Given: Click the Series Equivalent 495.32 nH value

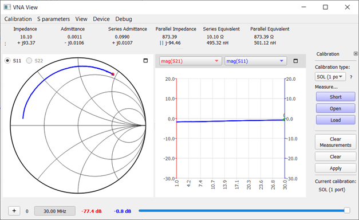Looking at the screenshot, I should point(218,43).
